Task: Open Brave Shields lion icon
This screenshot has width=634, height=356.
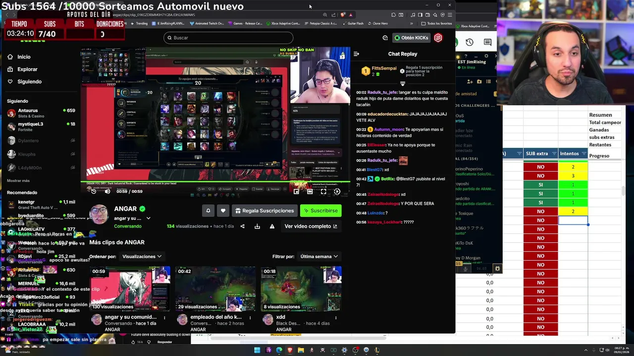Action: pyautogui.click(x=342, y=15)
